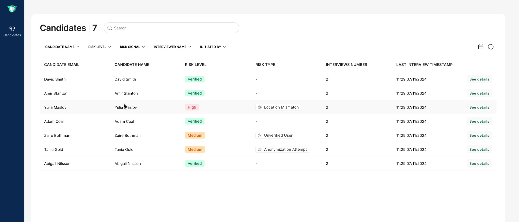
Task: Click the magnifier icon in search bar
Action: coord(110,28)
